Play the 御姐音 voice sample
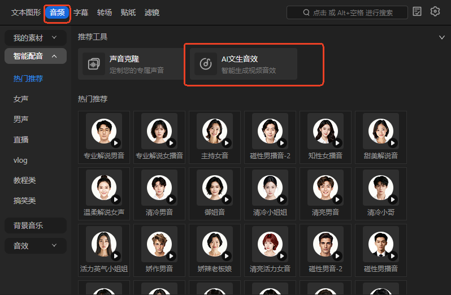The width and height of the screenshot is (451, 295). [x=227, y=199]
